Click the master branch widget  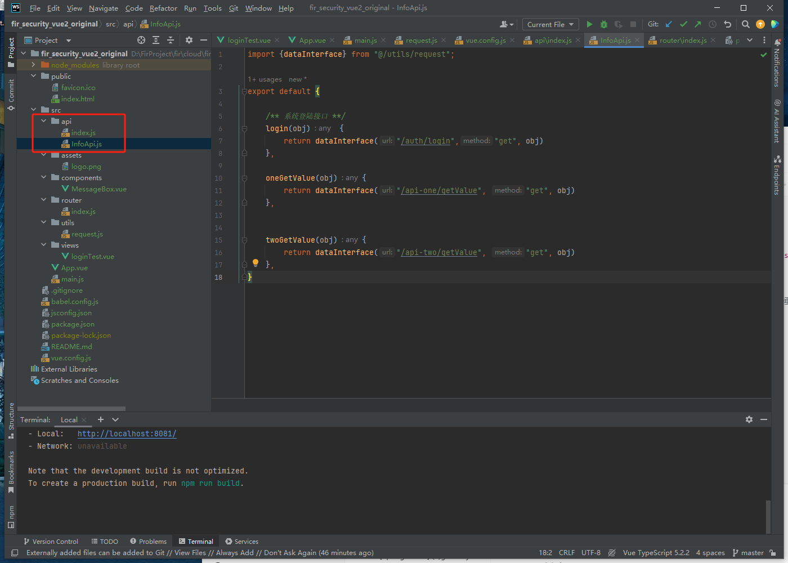tap(748, 553)
